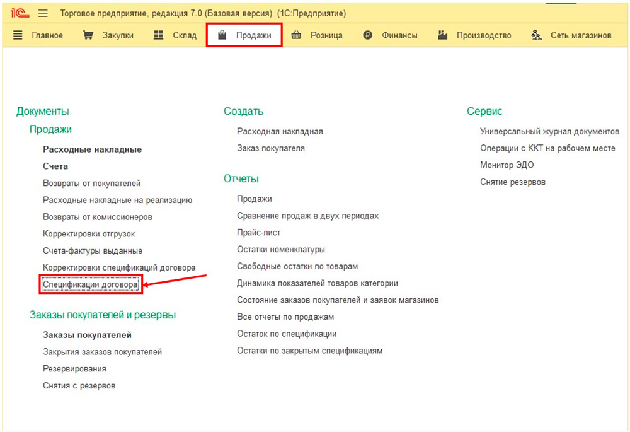Open the Счета documents list
This screenshot has width=630, height=432.
(55, 166)
